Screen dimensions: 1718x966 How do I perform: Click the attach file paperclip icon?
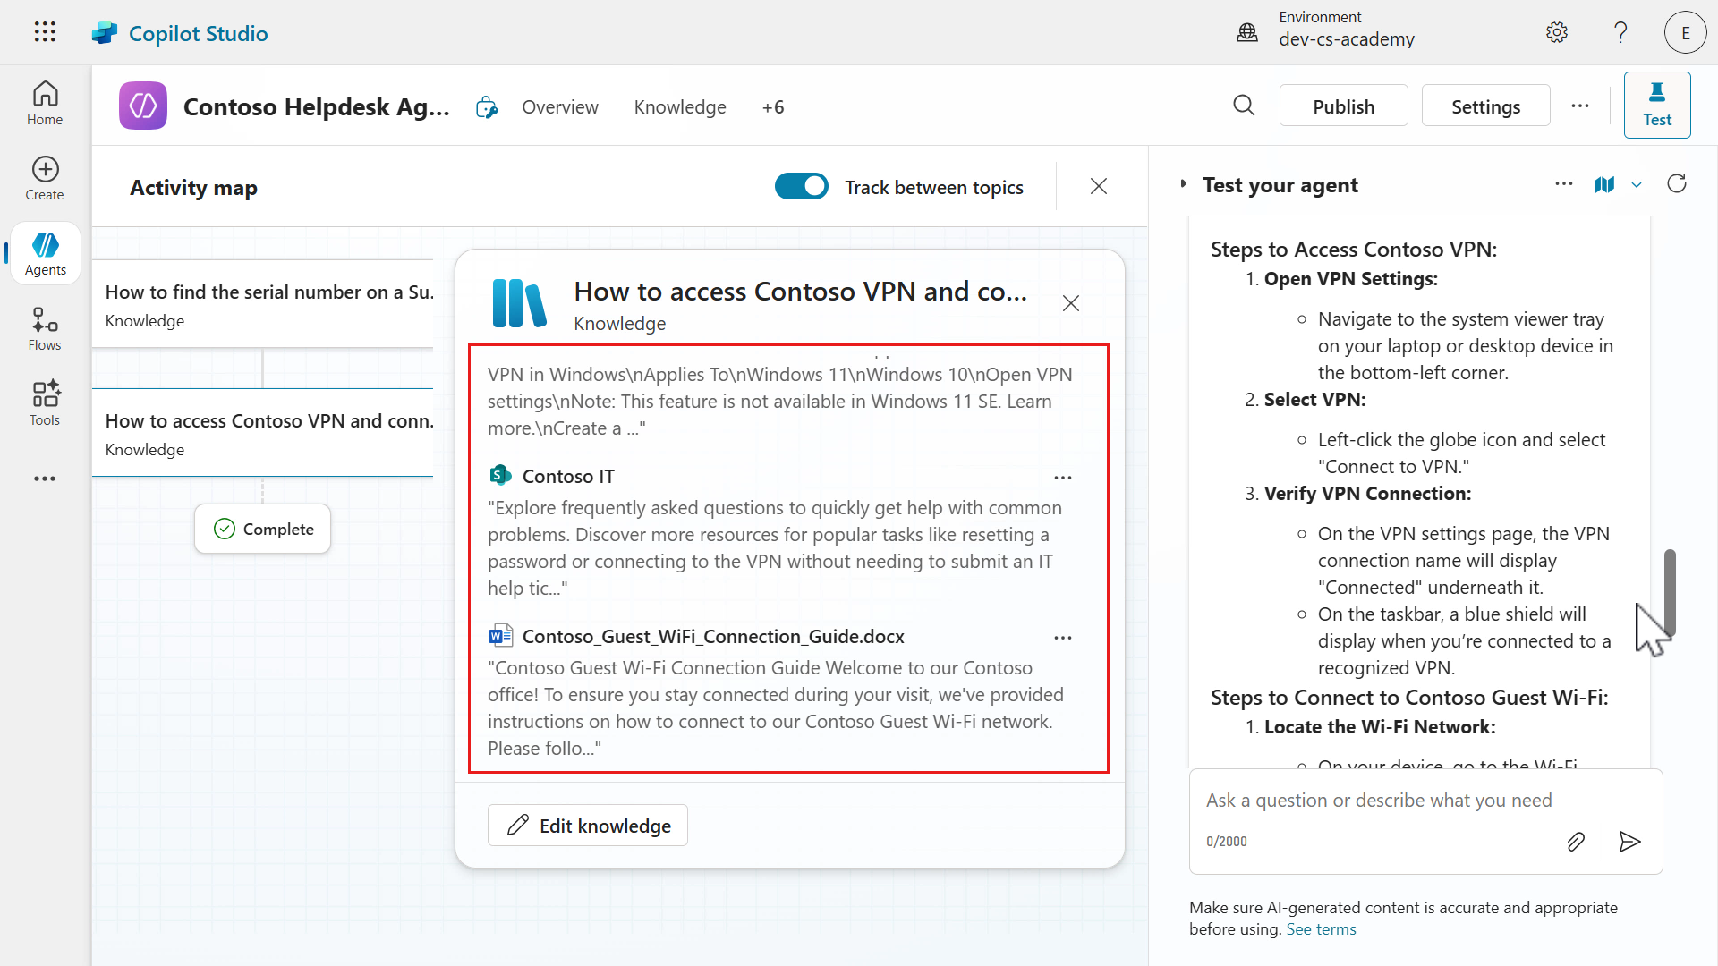[1576, 842]
